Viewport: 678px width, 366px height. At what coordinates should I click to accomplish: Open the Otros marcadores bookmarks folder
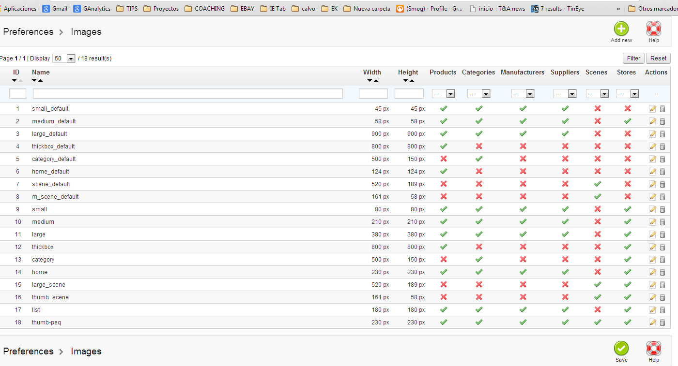click(653, 9)
